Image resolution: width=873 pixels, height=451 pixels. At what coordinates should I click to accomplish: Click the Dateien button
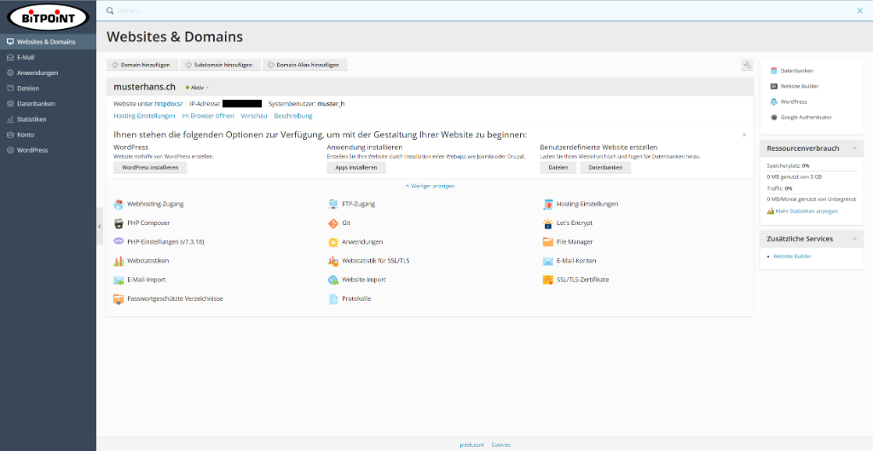click(558, 168)
